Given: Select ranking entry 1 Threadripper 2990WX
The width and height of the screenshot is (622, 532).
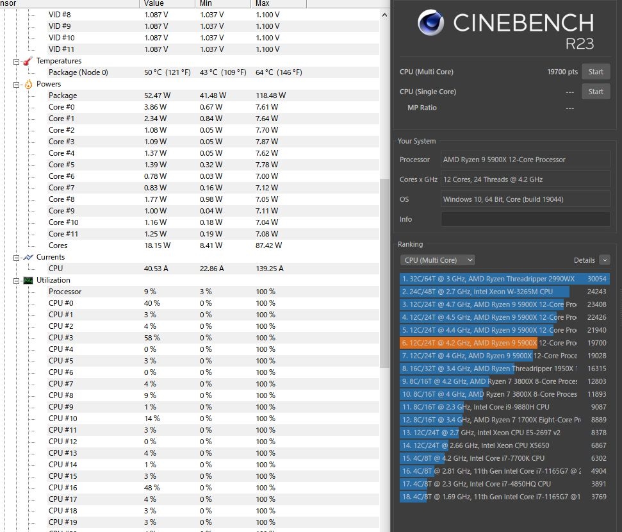Looking at the screenshot, I should click(x=505, y=279).
